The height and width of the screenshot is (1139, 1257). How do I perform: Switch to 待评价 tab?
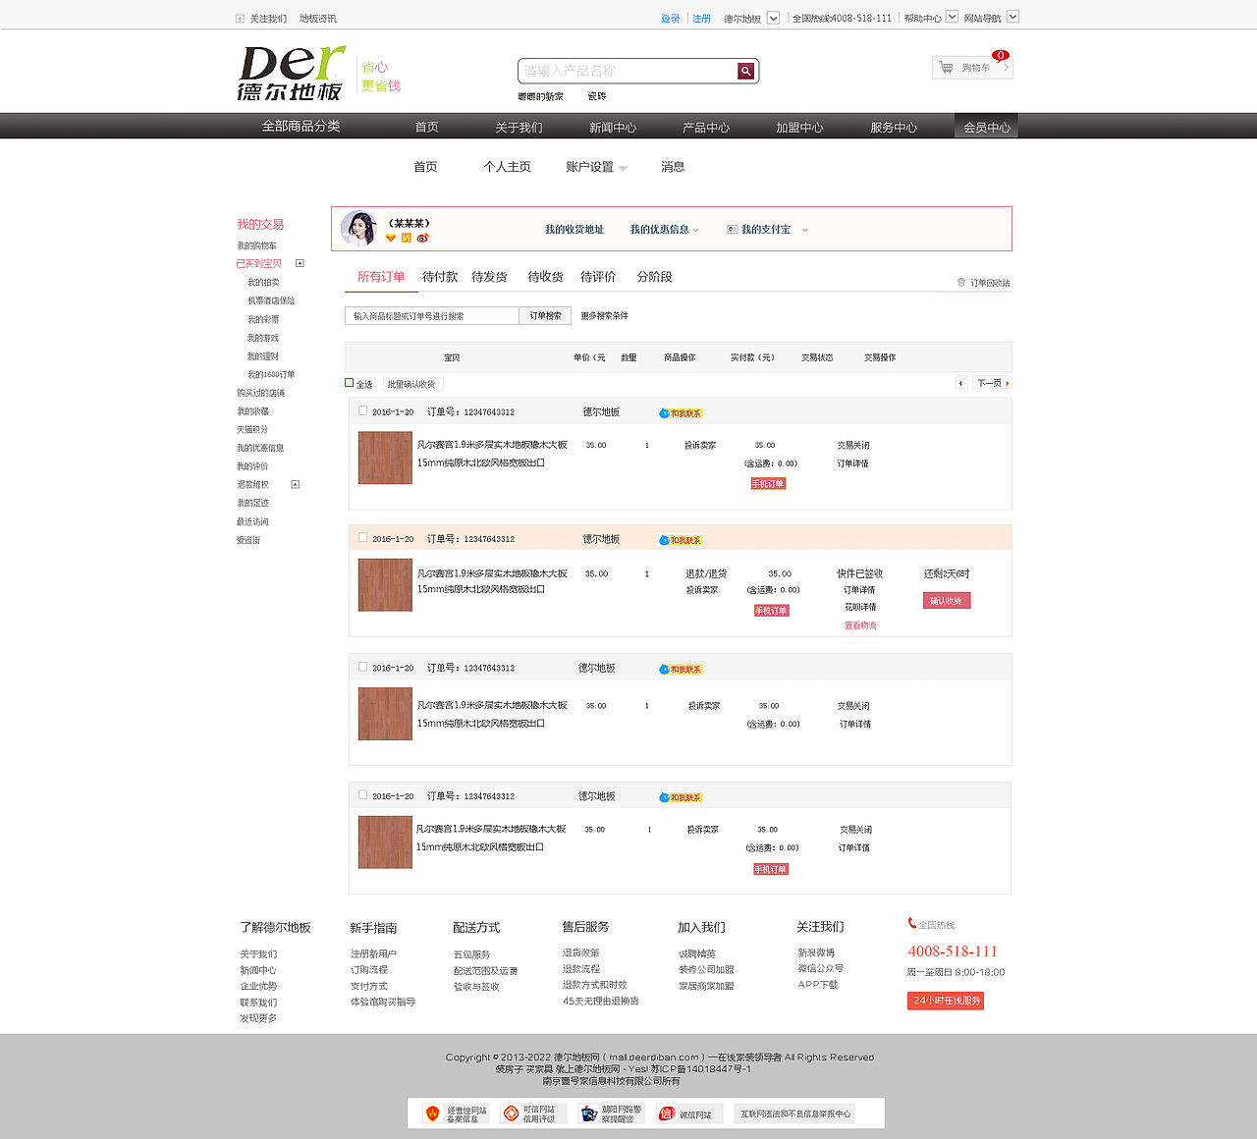coord(598,277)
